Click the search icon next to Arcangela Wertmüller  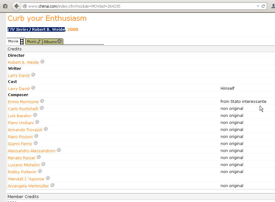point(52,185)
